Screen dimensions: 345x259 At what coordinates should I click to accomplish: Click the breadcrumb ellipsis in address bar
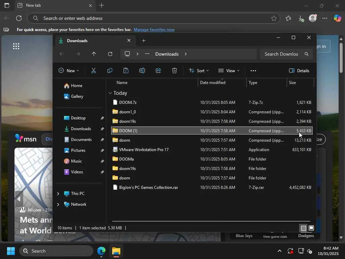tap(147, 54)
